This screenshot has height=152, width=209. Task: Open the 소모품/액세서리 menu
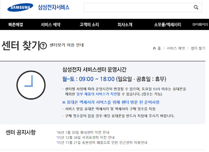[168, 25]
